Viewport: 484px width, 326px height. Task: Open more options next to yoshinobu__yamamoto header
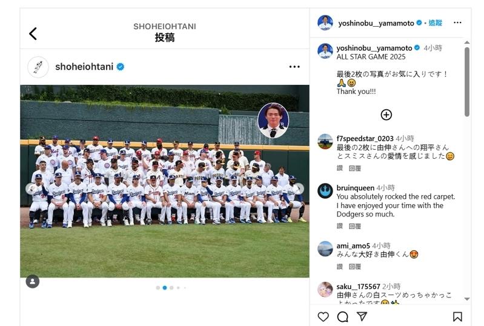pos(457,22)
